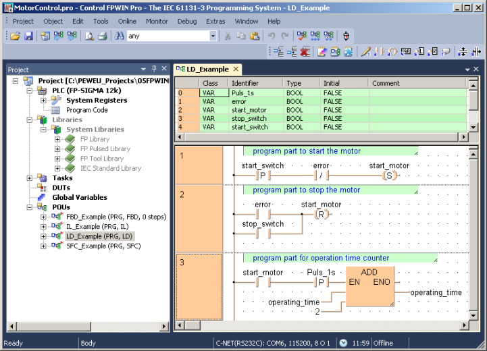The image size is (487, 351).
Task: Click the project window icon beside save
Action: 45,36
